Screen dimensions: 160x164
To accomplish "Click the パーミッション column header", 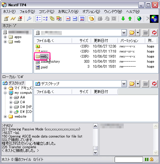I will [131, 41].
